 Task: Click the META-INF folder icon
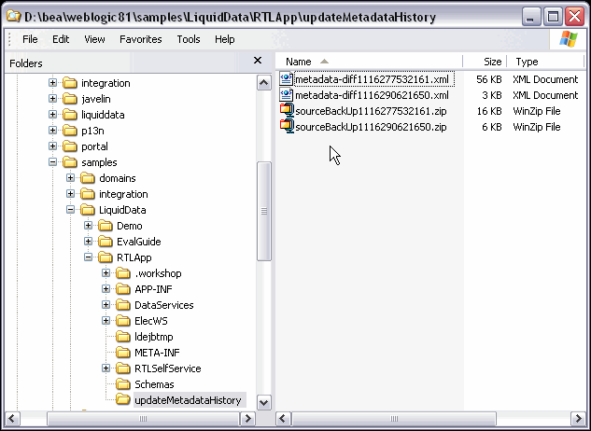click(x=123, y=353)
